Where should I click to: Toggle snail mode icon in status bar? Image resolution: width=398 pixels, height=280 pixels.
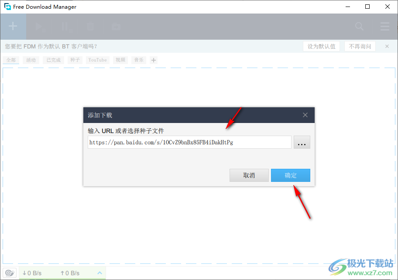[10, 273]
